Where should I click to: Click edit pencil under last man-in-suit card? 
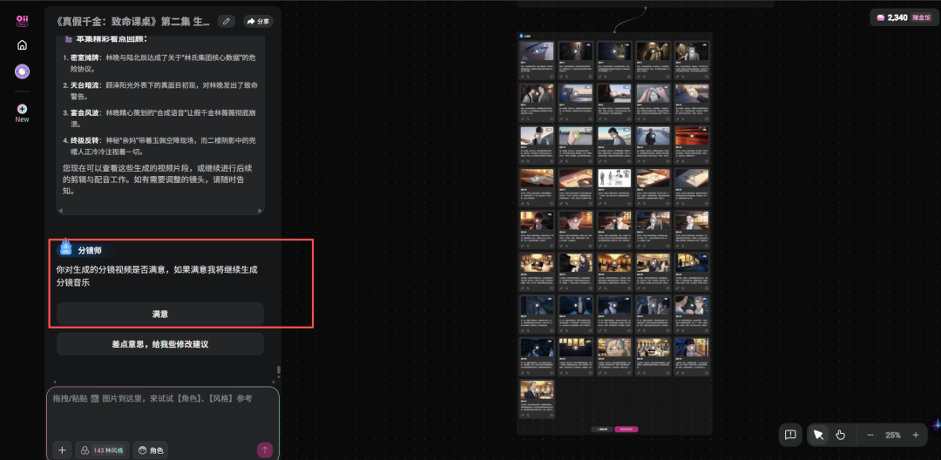point(523,416)
